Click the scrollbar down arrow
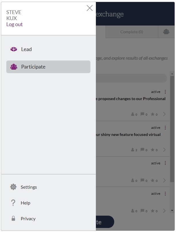 point(172,210)
